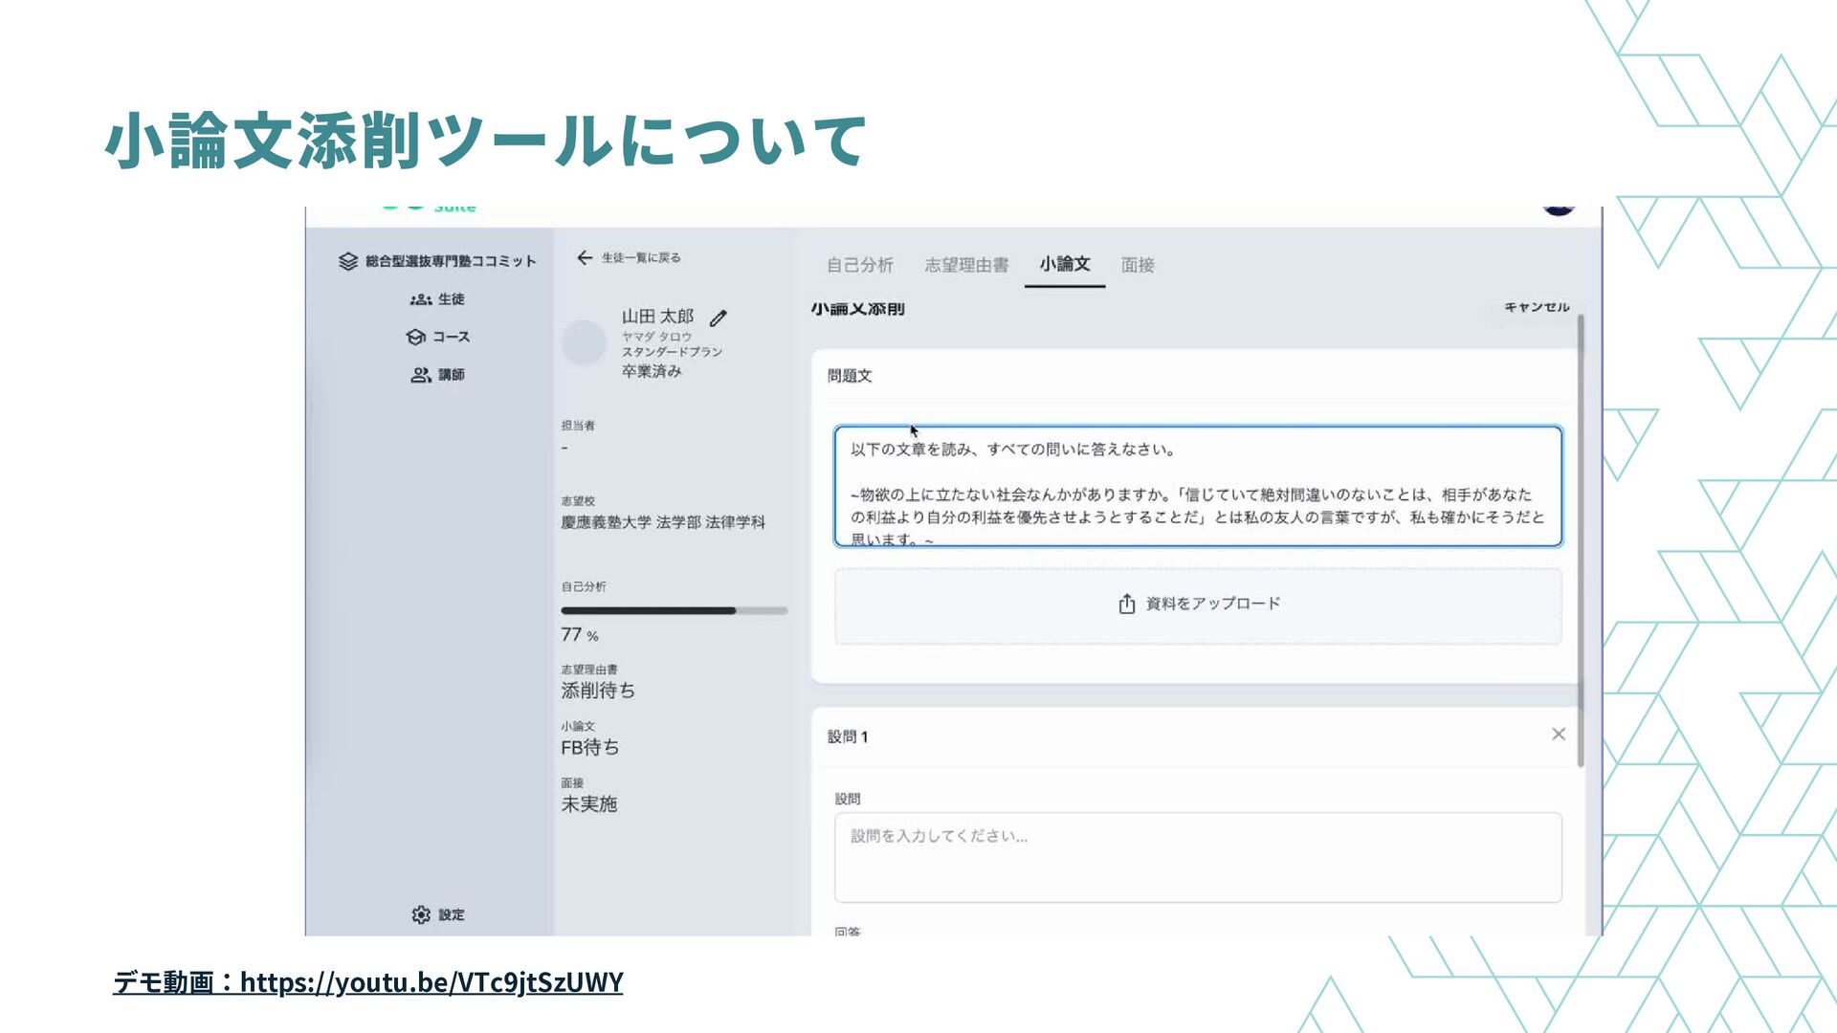Click the 設問を入力してください input field
Viewport: 1837px width, 1033px height.
[x=1198, y=857]
